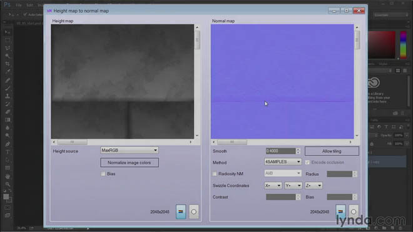Click normal map color preview icon button
This screenshot has width=413, height=232.
click(x=340, y=212)
